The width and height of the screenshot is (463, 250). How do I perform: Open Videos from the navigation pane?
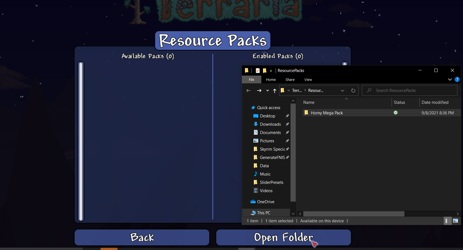[266, 191]
